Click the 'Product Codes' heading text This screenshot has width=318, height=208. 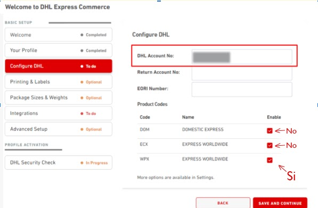[152, 104]
